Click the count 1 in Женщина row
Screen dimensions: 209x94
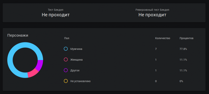[156, 60]
